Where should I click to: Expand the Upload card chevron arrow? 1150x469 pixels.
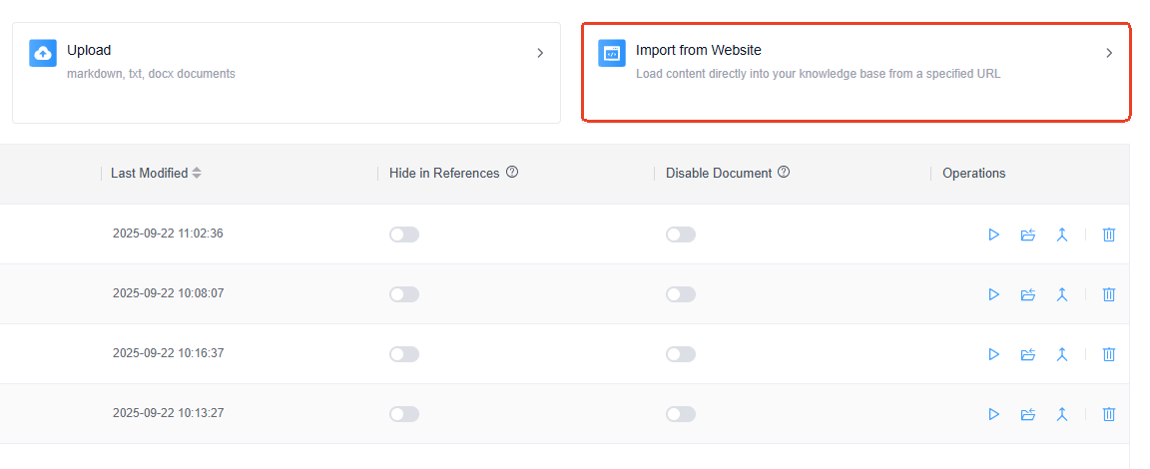(540, 53)
